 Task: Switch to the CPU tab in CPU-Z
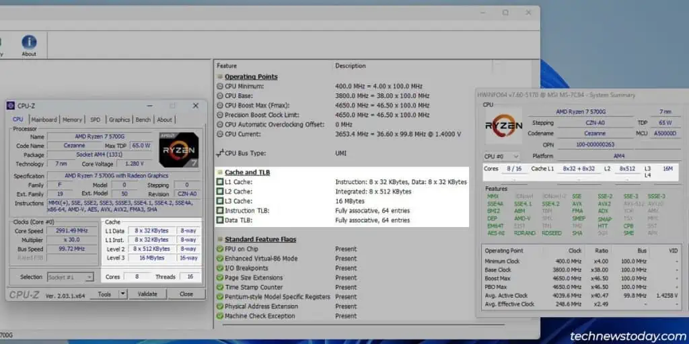coord(18,120)
